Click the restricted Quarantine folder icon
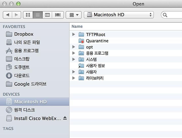 81,41
